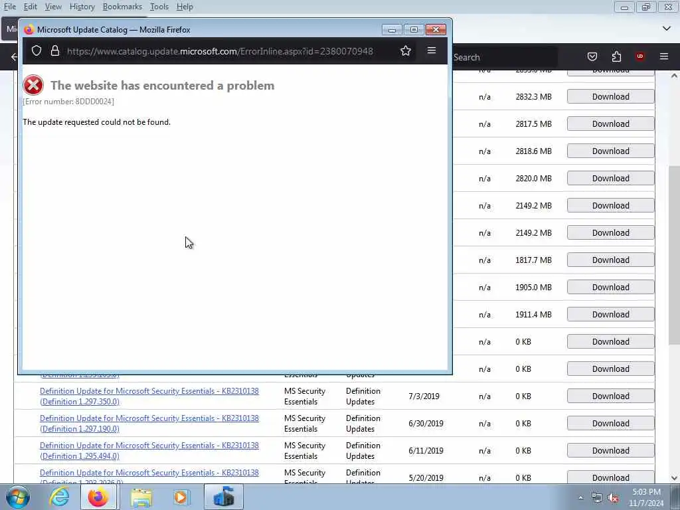Click the 2832.3 MB size value
The width and height of the screenshot is (680, 510).
pyautogui.click(x=533, y=97)
